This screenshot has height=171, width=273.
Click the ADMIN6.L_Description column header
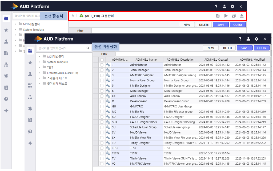coord(180,60)
